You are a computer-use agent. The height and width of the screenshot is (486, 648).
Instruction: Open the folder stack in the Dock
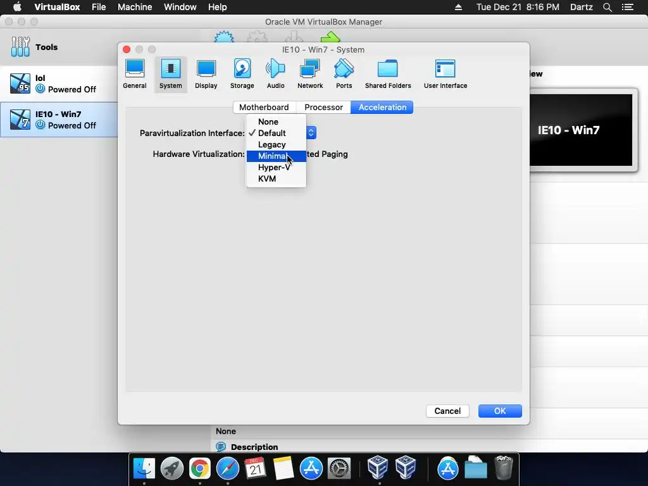(x=476, y=469)
